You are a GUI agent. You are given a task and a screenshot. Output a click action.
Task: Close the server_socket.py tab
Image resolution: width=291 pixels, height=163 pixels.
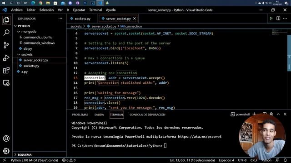click(x=135, y=19)
